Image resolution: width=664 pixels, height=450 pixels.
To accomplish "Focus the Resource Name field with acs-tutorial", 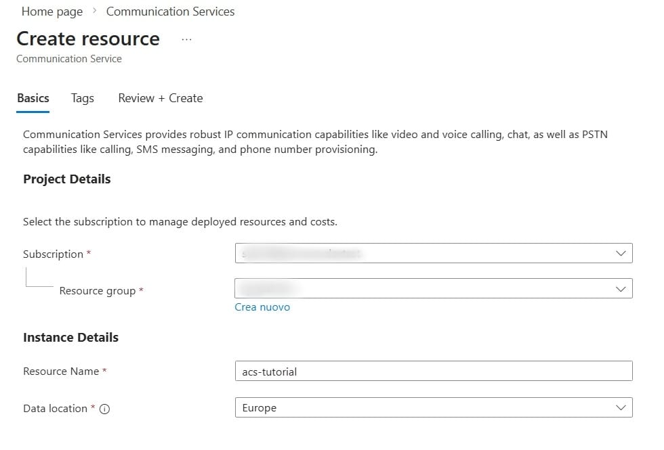I will tap(433, 371).
